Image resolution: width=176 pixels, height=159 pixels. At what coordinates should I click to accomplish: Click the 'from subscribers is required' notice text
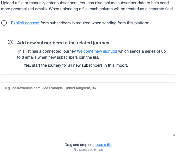tap(95, 23)
